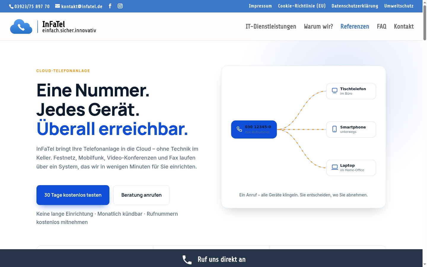427x267 pixels.
Task: Click einfach.sicher.innovativ tagline
Action: pyautogui.click(x=69, y=30)
